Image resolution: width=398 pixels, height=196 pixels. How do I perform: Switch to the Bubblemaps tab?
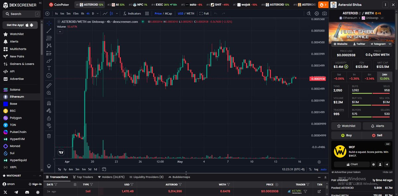point(179,177)
